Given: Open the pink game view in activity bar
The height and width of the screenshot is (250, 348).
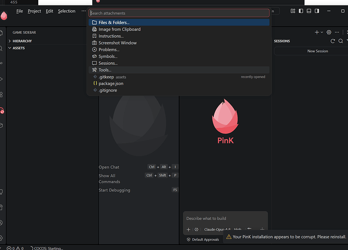Looking at the screenshot, I should pyautogui.click(x=2, y=111).
